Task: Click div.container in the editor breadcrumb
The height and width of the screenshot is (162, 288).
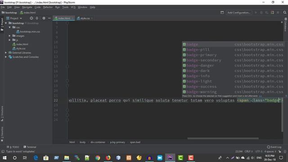Action: (x=98, y=142)
